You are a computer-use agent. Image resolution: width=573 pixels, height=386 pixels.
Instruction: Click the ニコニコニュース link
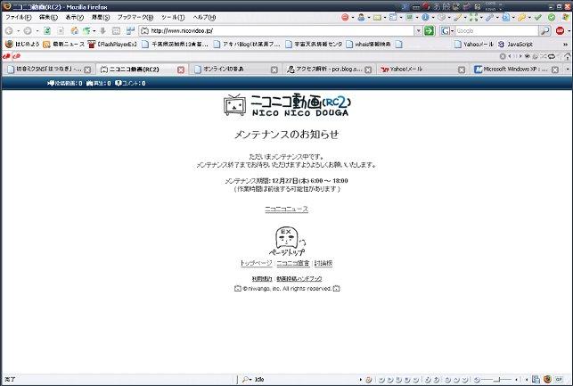(x=287, y=209)
